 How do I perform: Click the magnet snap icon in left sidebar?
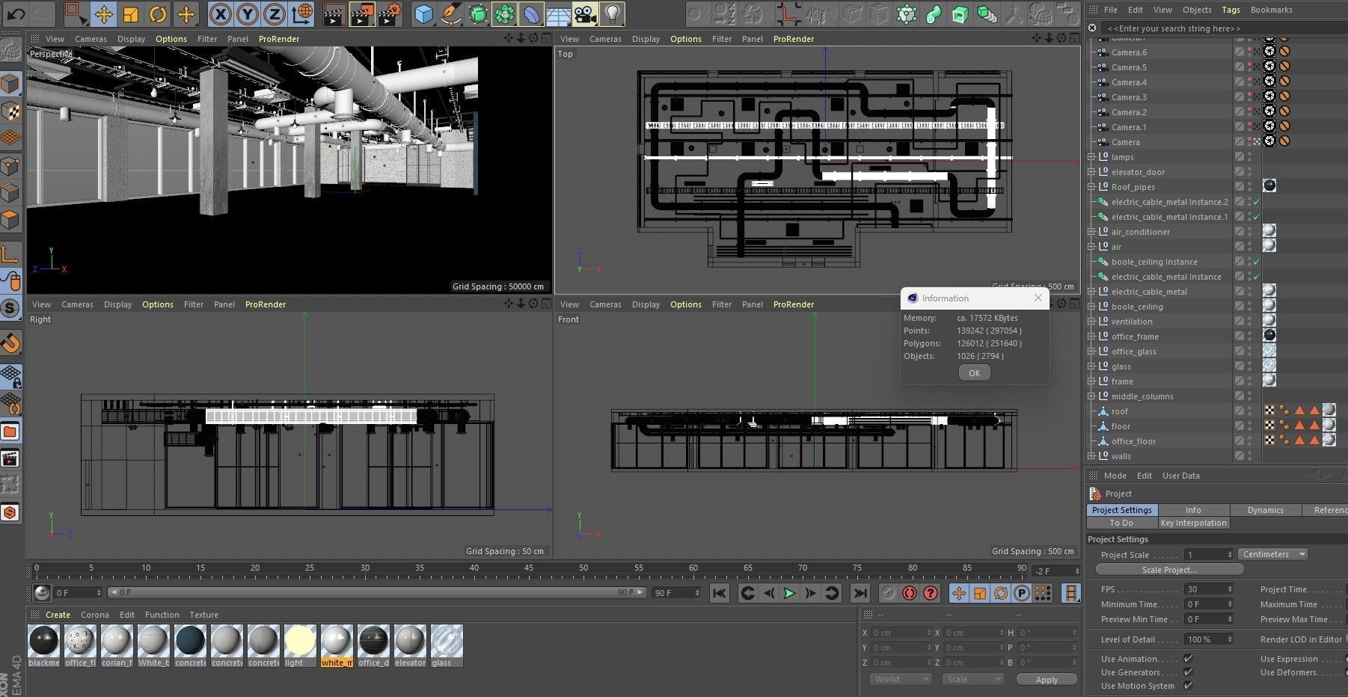[x=10, y=343]
